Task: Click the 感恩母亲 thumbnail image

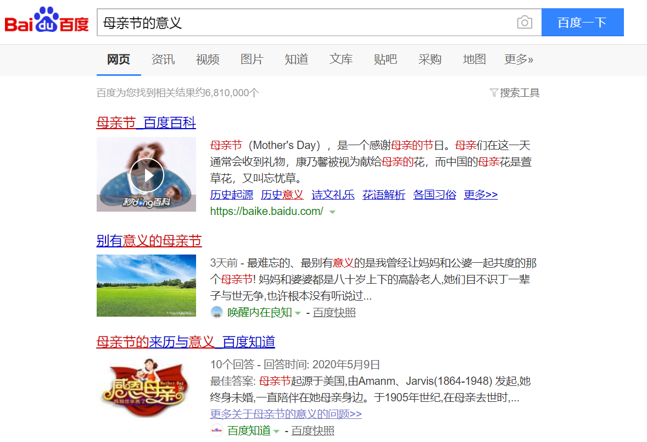Action: click(x=146, y=386)
